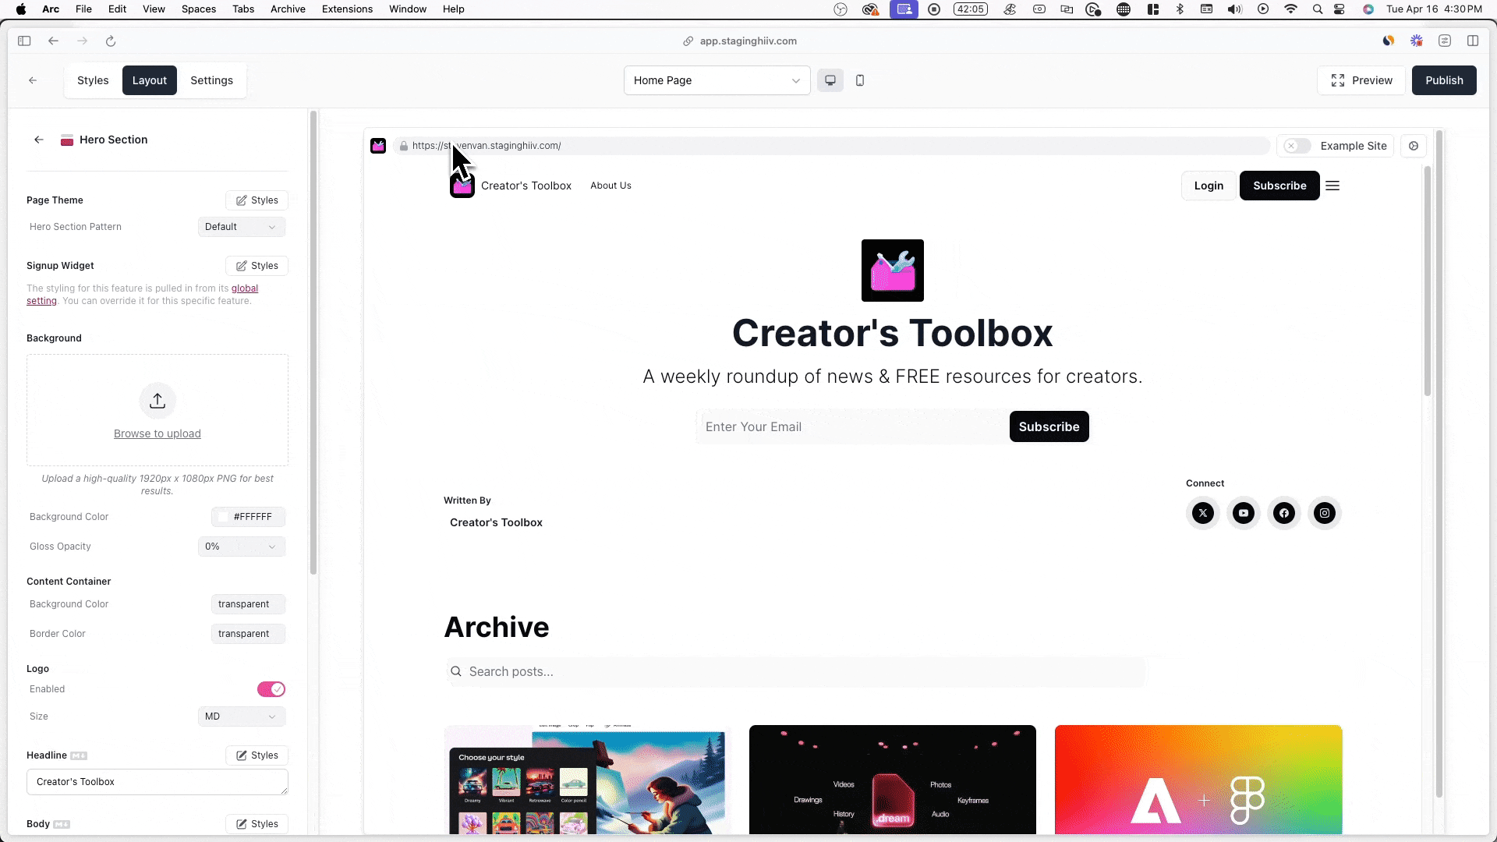Screen dimensions: 1497x842
Task: Disable the Logo Enabled switch
Action: [271, 689]
